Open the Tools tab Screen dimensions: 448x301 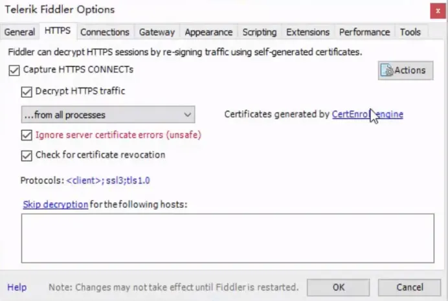pyautogui.click(x=410, y=32)
